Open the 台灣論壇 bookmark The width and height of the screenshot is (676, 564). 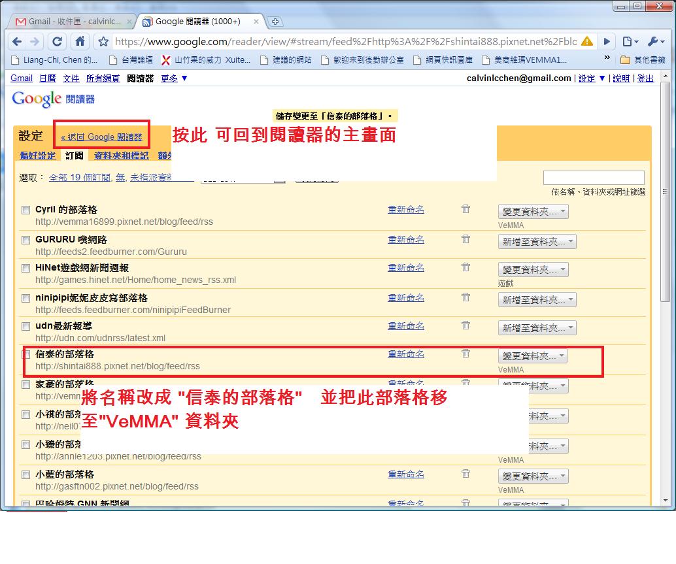(131, 60)
